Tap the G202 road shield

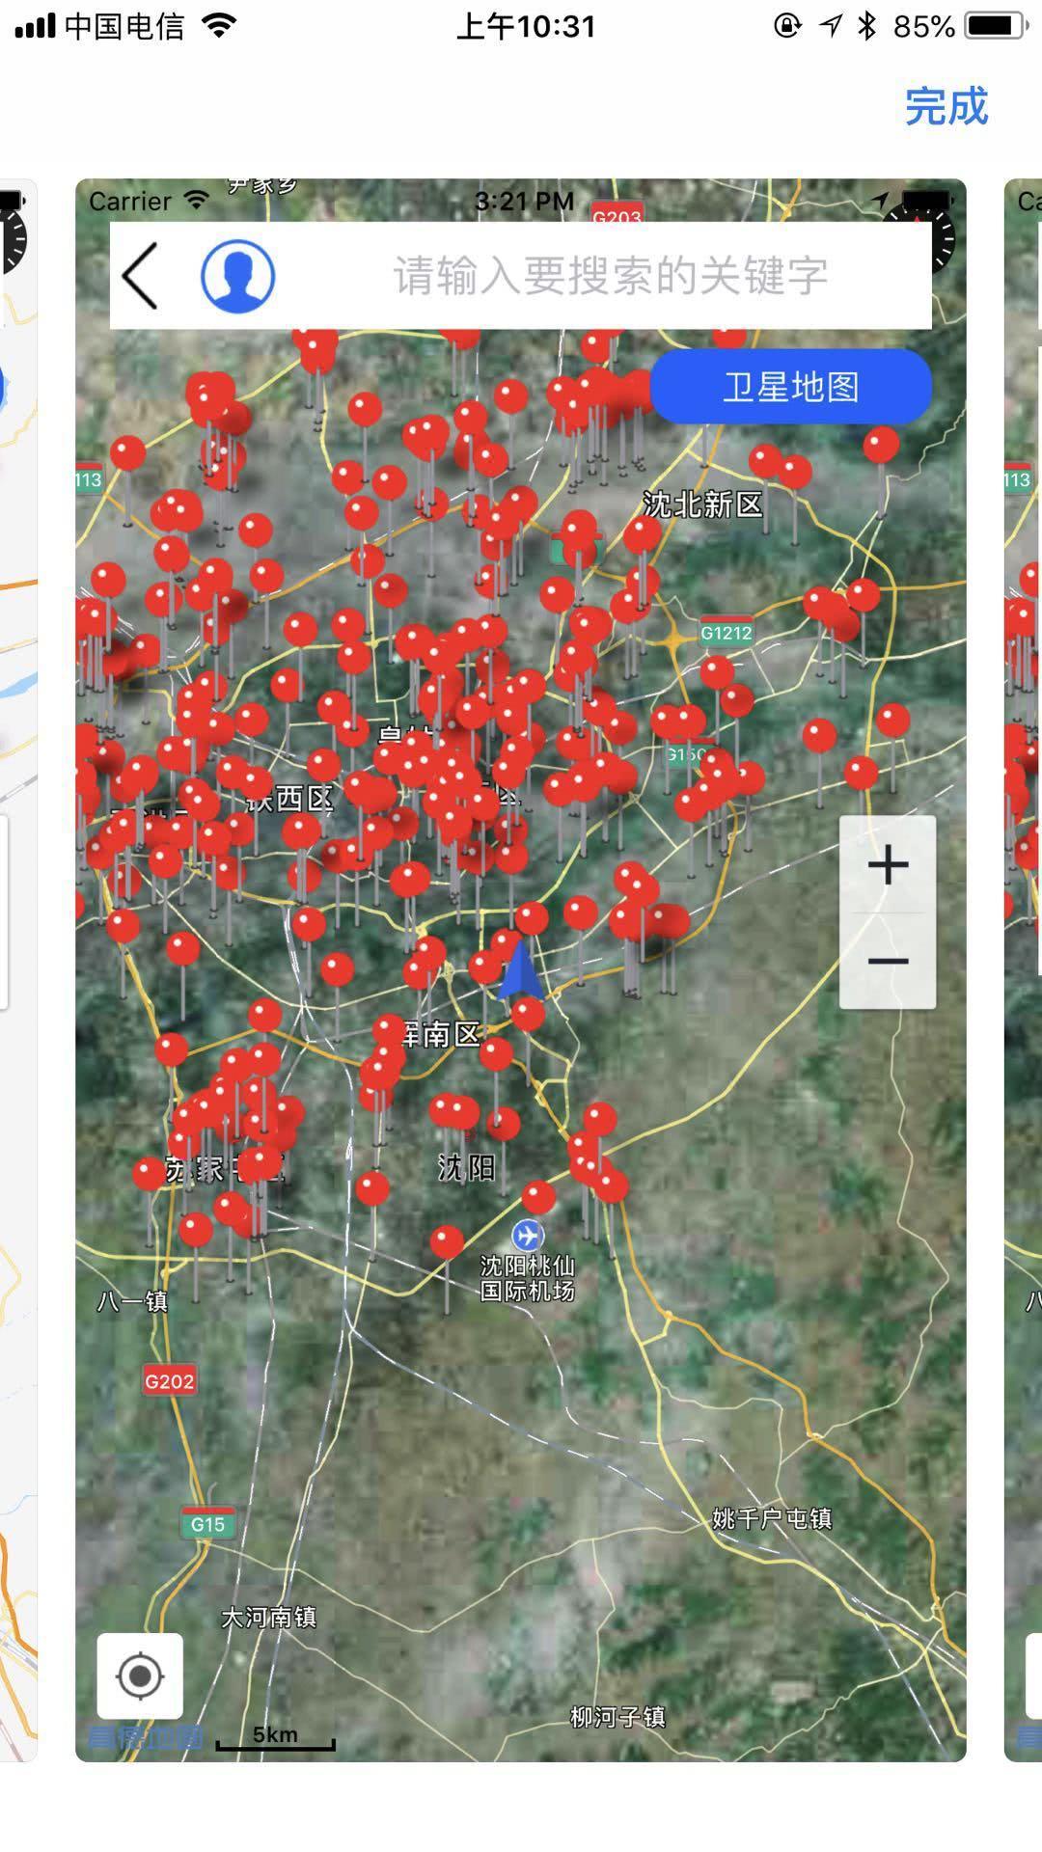170,1380
